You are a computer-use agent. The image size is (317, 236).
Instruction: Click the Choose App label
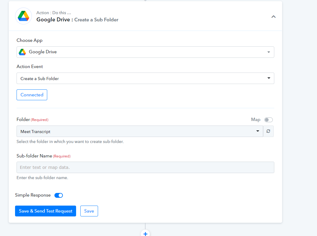click(x=29, y=40)
